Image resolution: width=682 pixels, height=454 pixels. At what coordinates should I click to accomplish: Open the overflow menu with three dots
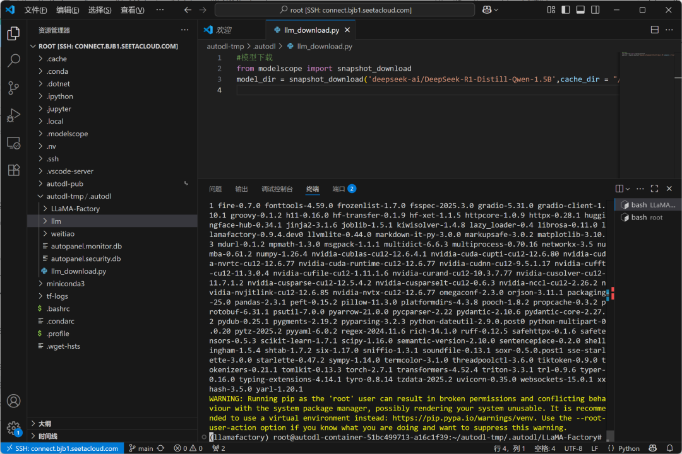160,10
